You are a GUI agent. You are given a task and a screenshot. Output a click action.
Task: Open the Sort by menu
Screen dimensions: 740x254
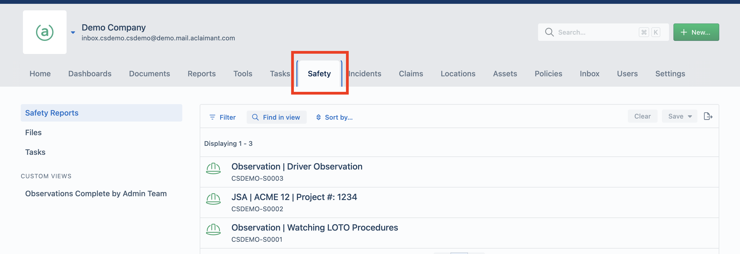334,117
